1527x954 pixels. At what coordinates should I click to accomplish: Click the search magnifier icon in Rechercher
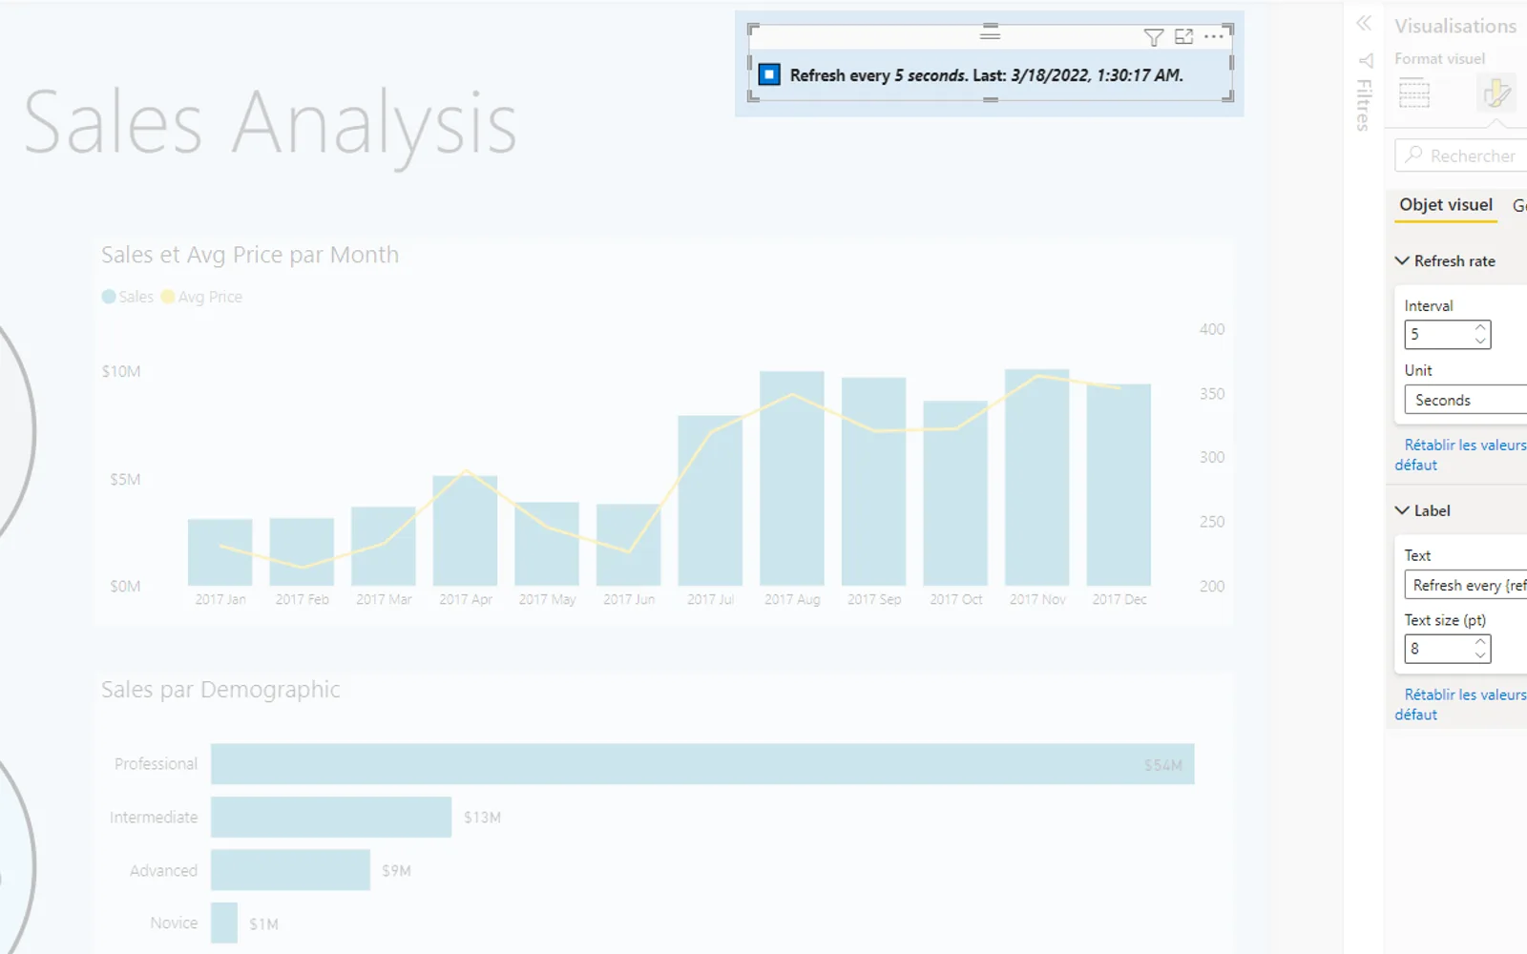pos(1413,155)
